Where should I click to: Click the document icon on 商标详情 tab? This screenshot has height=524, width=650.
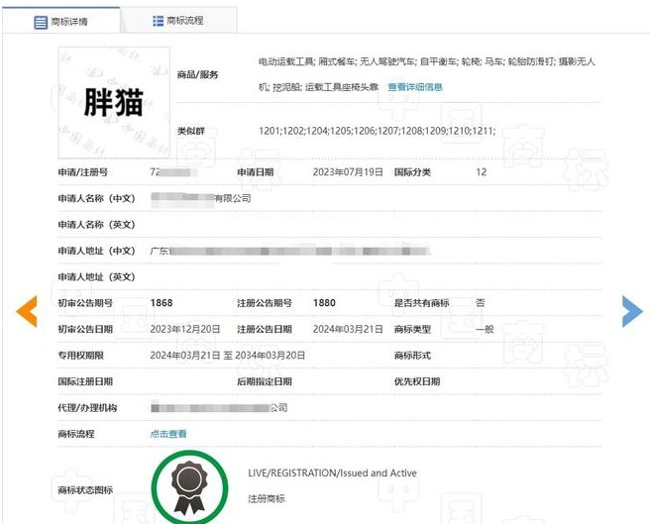click(x=41, y=22)
